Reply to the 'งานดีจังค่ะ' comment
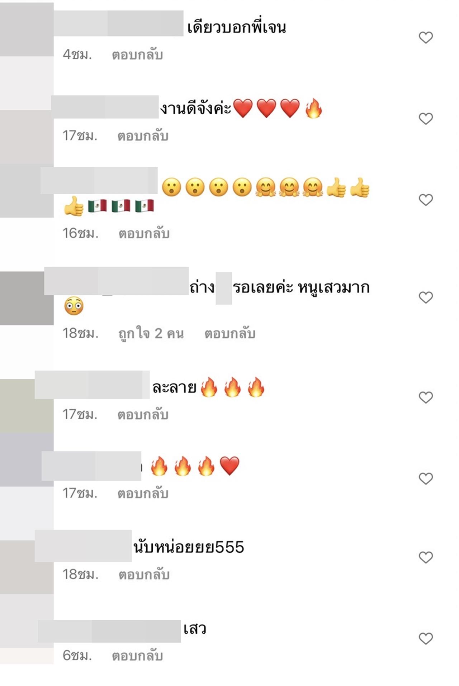459x686 pixels. (143, 136)
